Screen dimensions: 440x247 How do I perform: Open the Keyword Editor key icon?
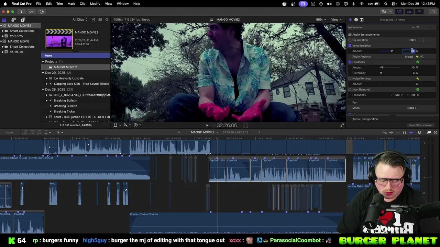click(31, 12)
